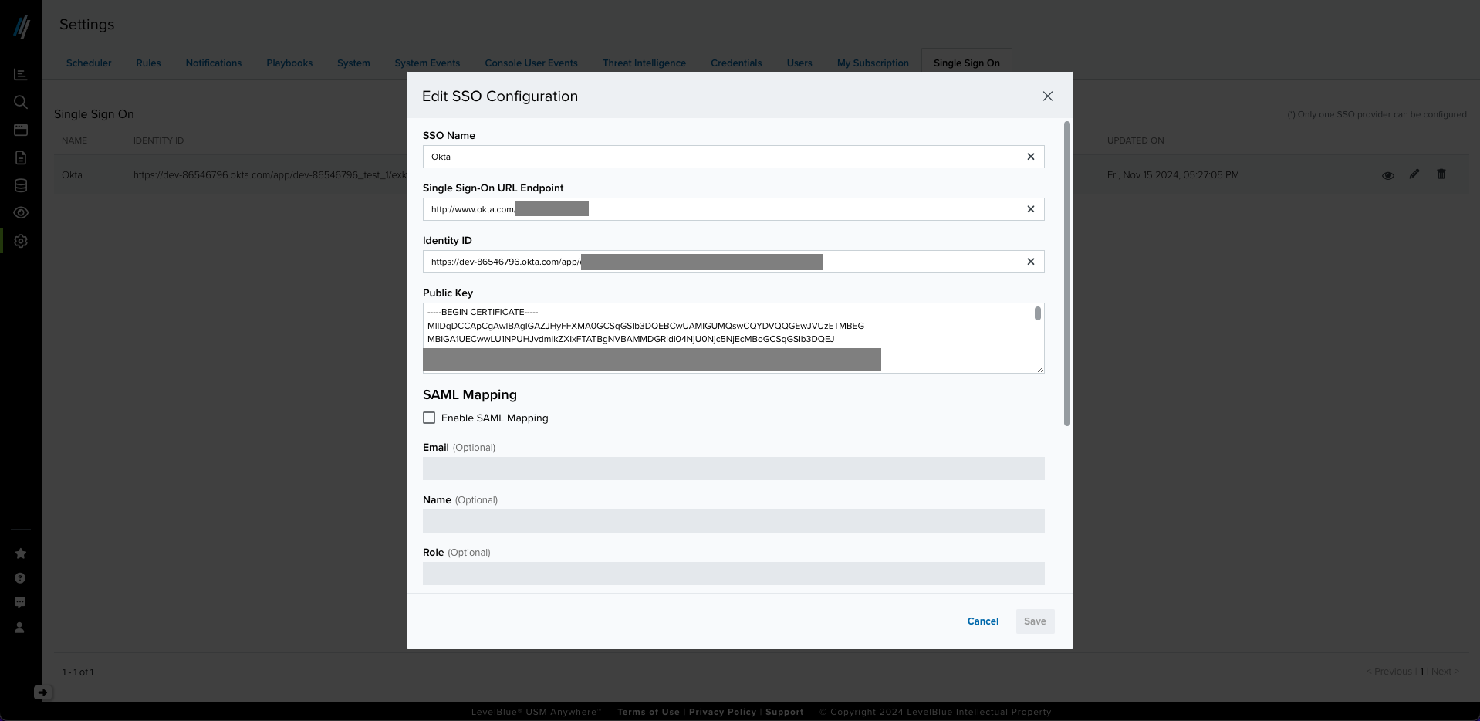Open the My Subscription tab
Viewport: 1480px width, 721px height.
[873, 63]
